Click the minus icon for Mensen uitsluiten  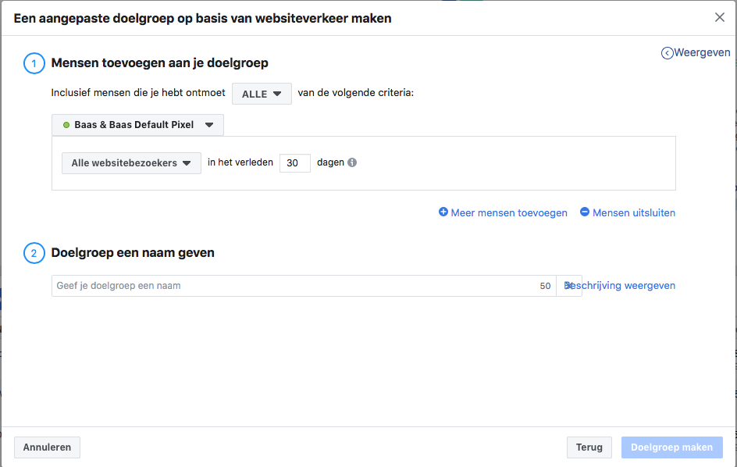pos(584,212)
